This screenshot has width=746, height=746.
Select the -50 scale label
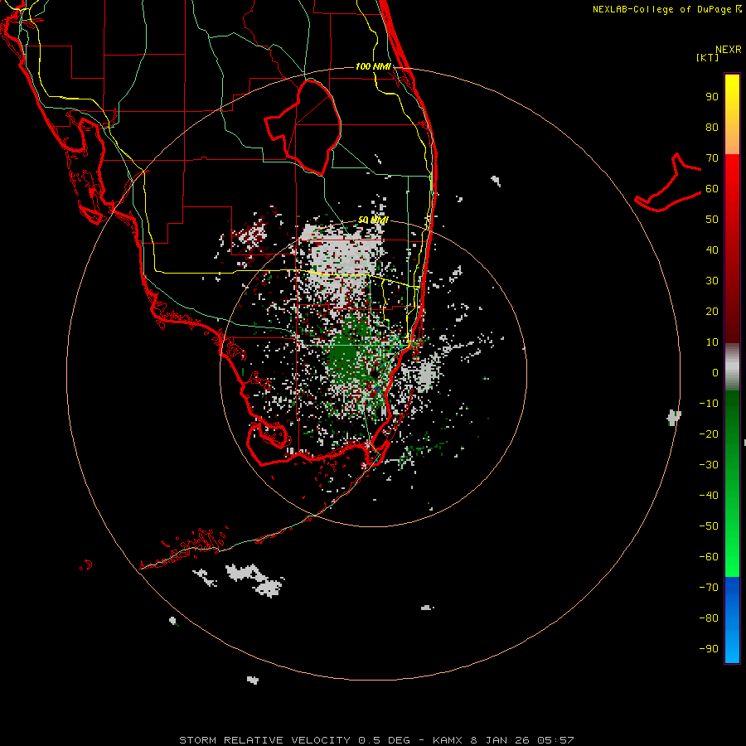coord(709,526)
